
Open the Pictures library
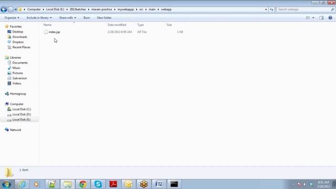point(17,73)
